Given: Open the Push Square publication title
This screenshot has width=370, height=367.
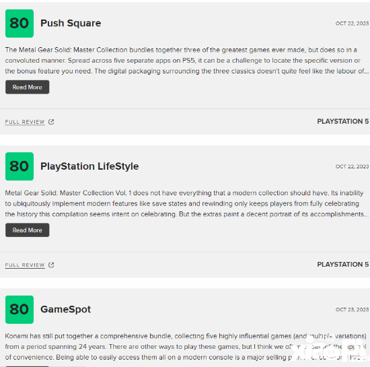Looking at the screenshot, I should pos(71,23).
